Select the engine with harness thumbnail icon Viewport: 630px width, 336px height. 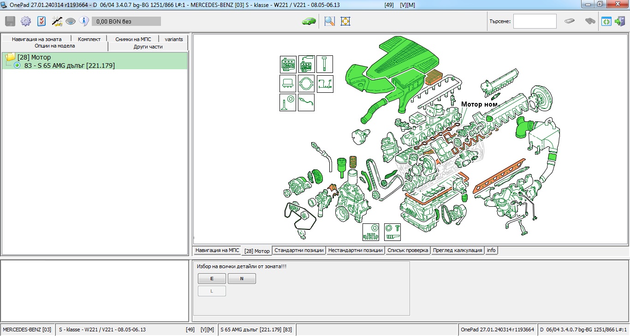pyautogui.click(x=306, y=64)
